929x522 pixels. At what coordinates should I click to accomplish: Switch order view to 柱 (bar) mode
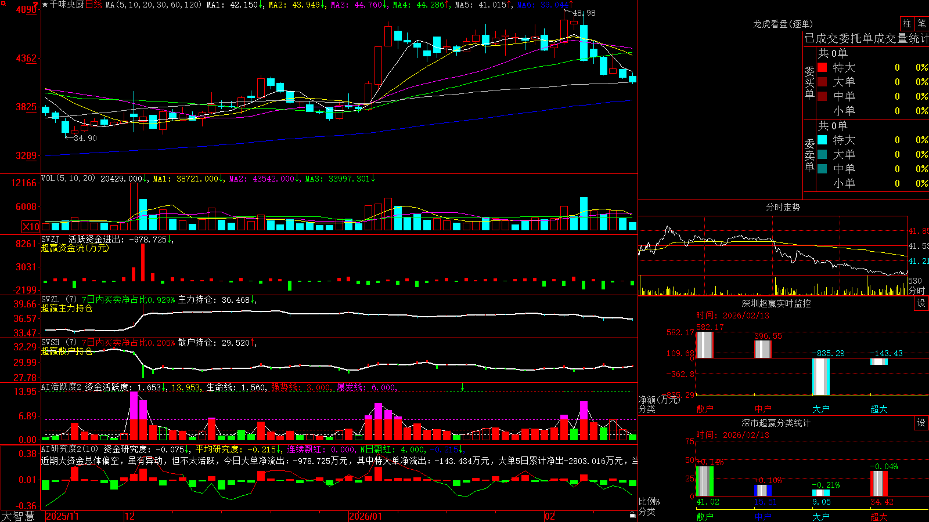click(x=907, y=24)
